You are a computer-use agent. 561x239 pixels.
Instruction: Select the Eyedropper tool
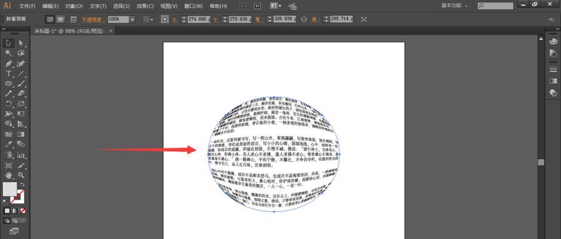click(9, 145)
